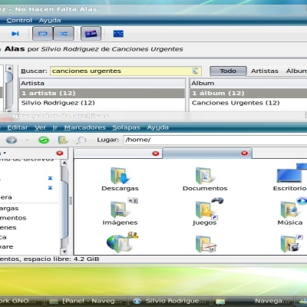Open the folder with presentation icon
Viewport: 307px width, 307px height.
tap(206, 243)
